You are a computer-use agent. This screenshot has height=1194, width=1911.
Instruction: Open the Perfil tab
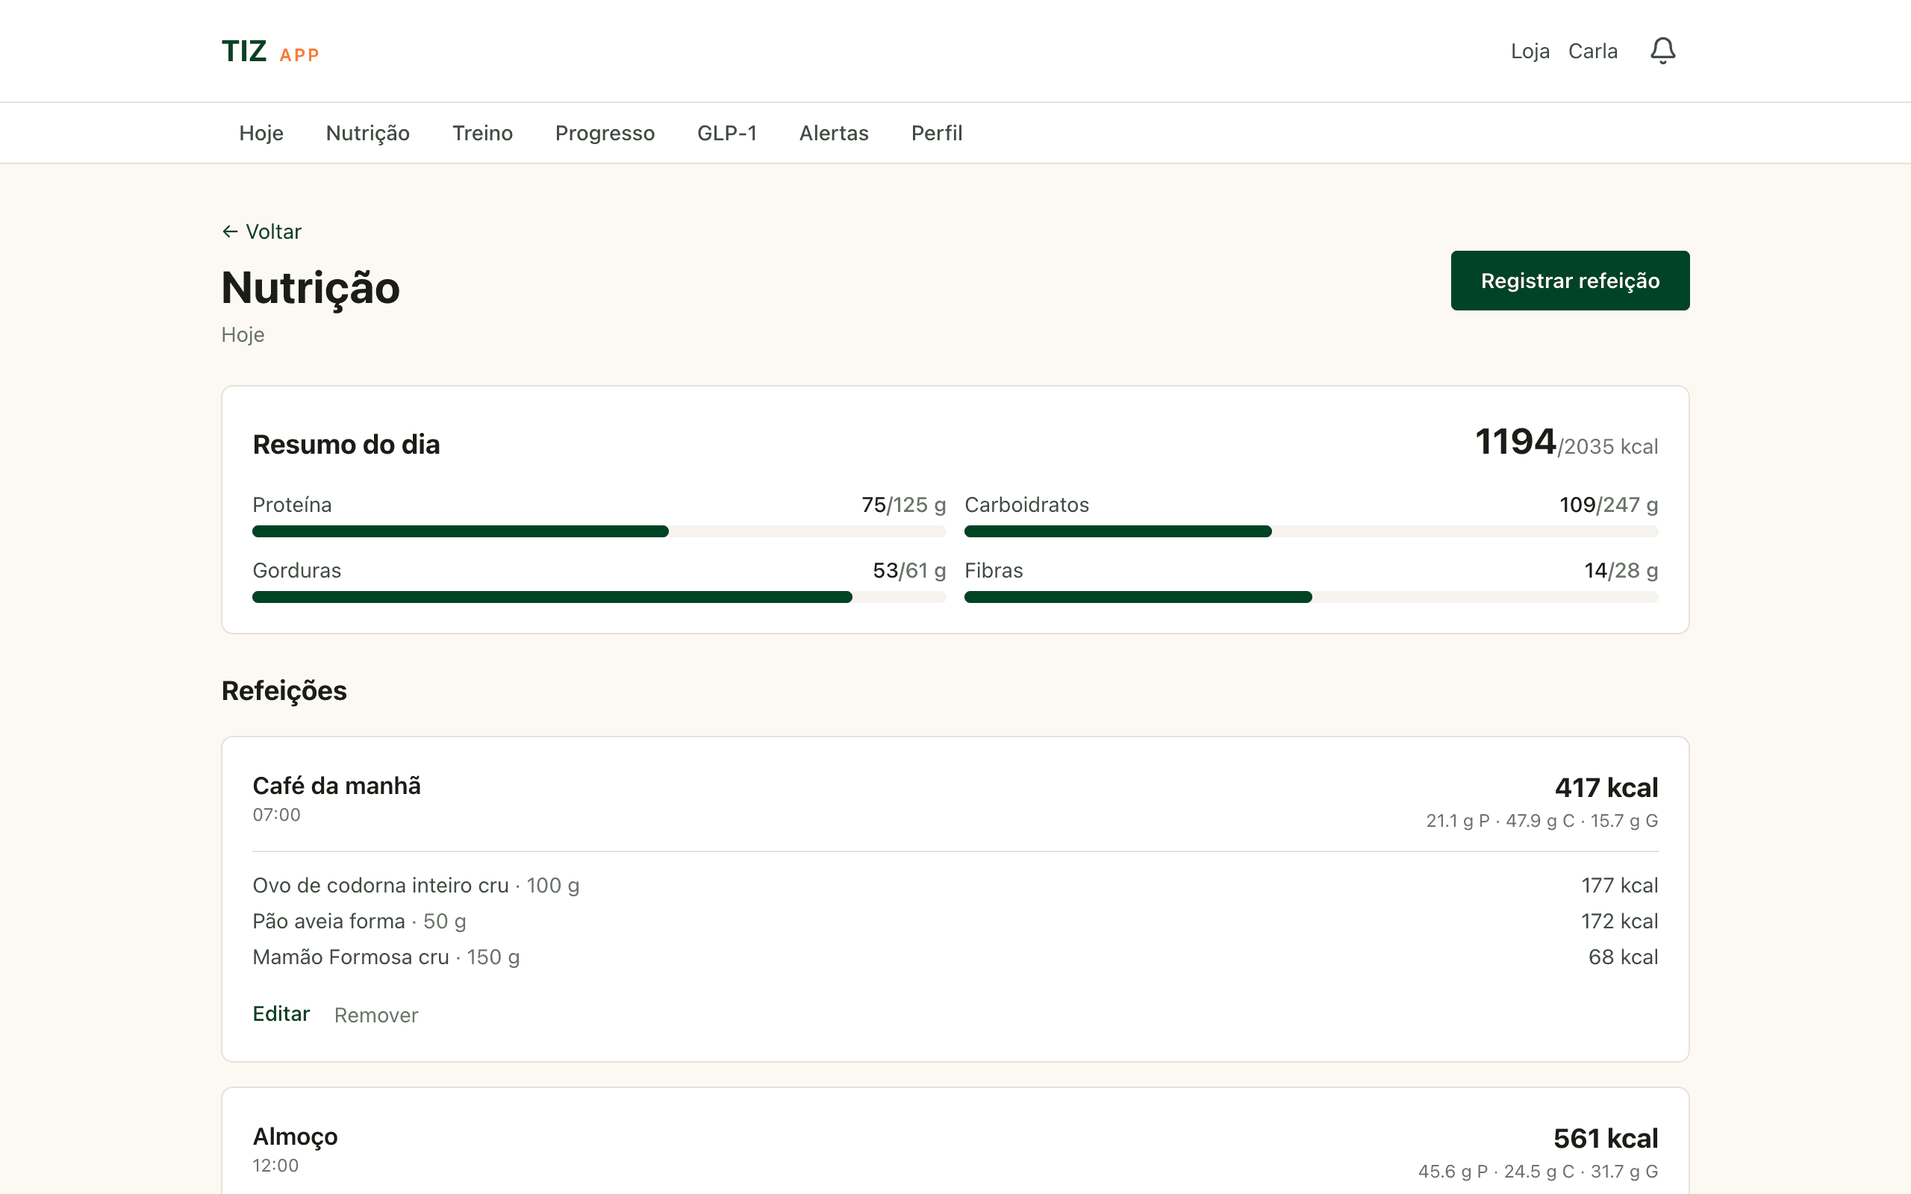(x=937, y=133)
